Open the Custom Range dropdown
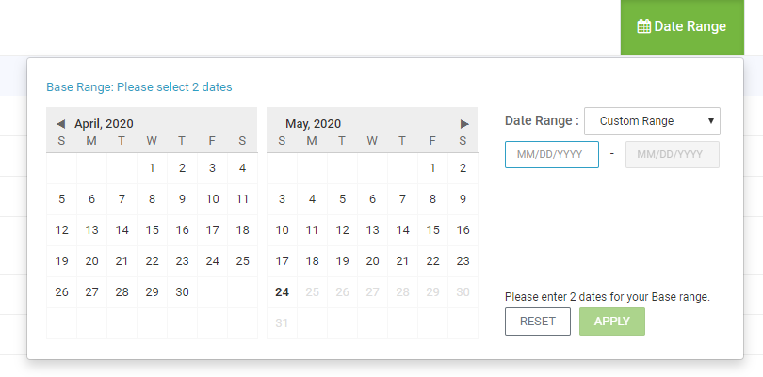The height and width of the screenshot is (377, 763). [652, 121]
